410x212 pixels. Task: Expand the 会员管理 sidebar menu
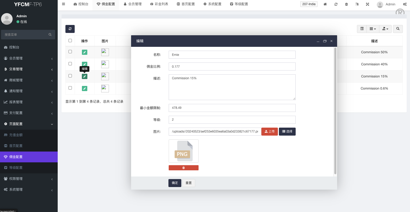pyautogui.click(x=28, y=58)
